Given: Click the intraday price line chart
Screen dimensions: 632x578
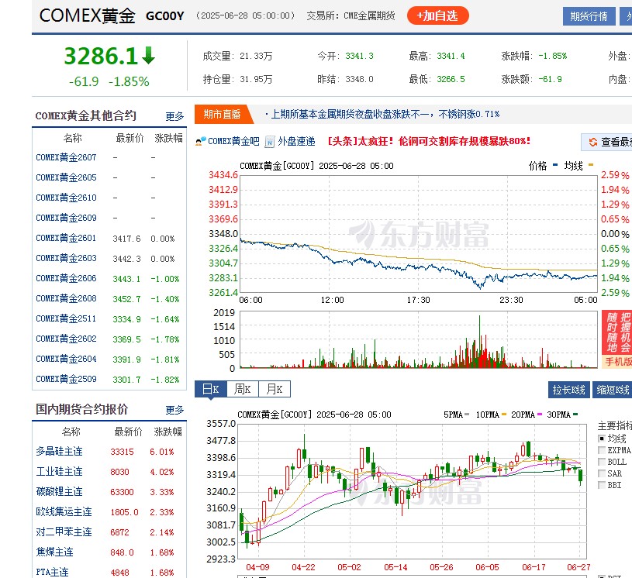Looking at the screenshot, I should click(x=419, y=234).
